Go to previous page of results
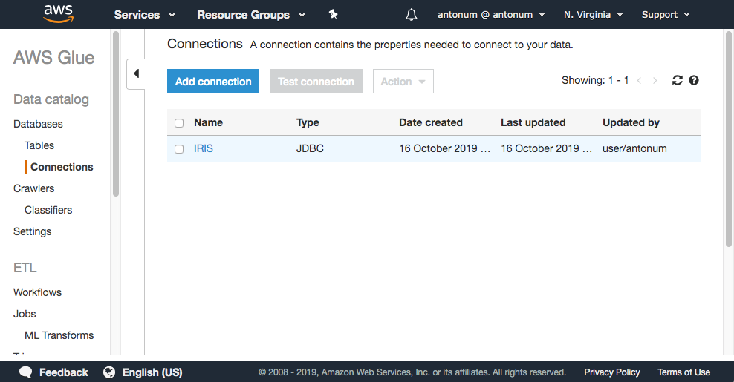Viewport: 734px width, 382px height. coord(639,80)
